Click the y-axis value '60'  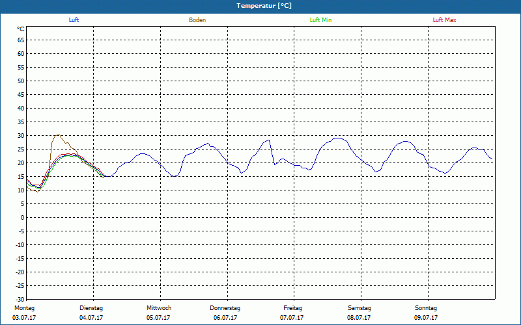[21, 54]
